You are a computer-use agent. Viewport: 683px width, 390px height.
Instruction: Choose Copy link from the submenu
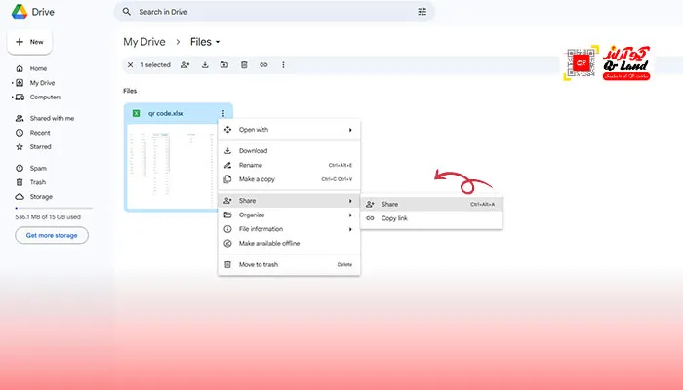[x=394, y=218]
